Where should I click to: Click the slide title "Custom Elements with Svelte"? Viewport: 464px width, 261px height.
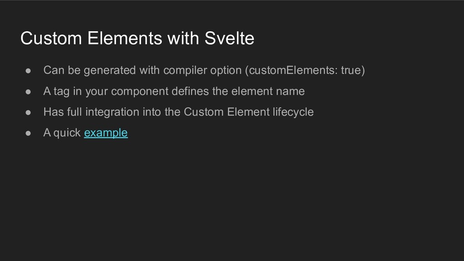pos(137,38)
